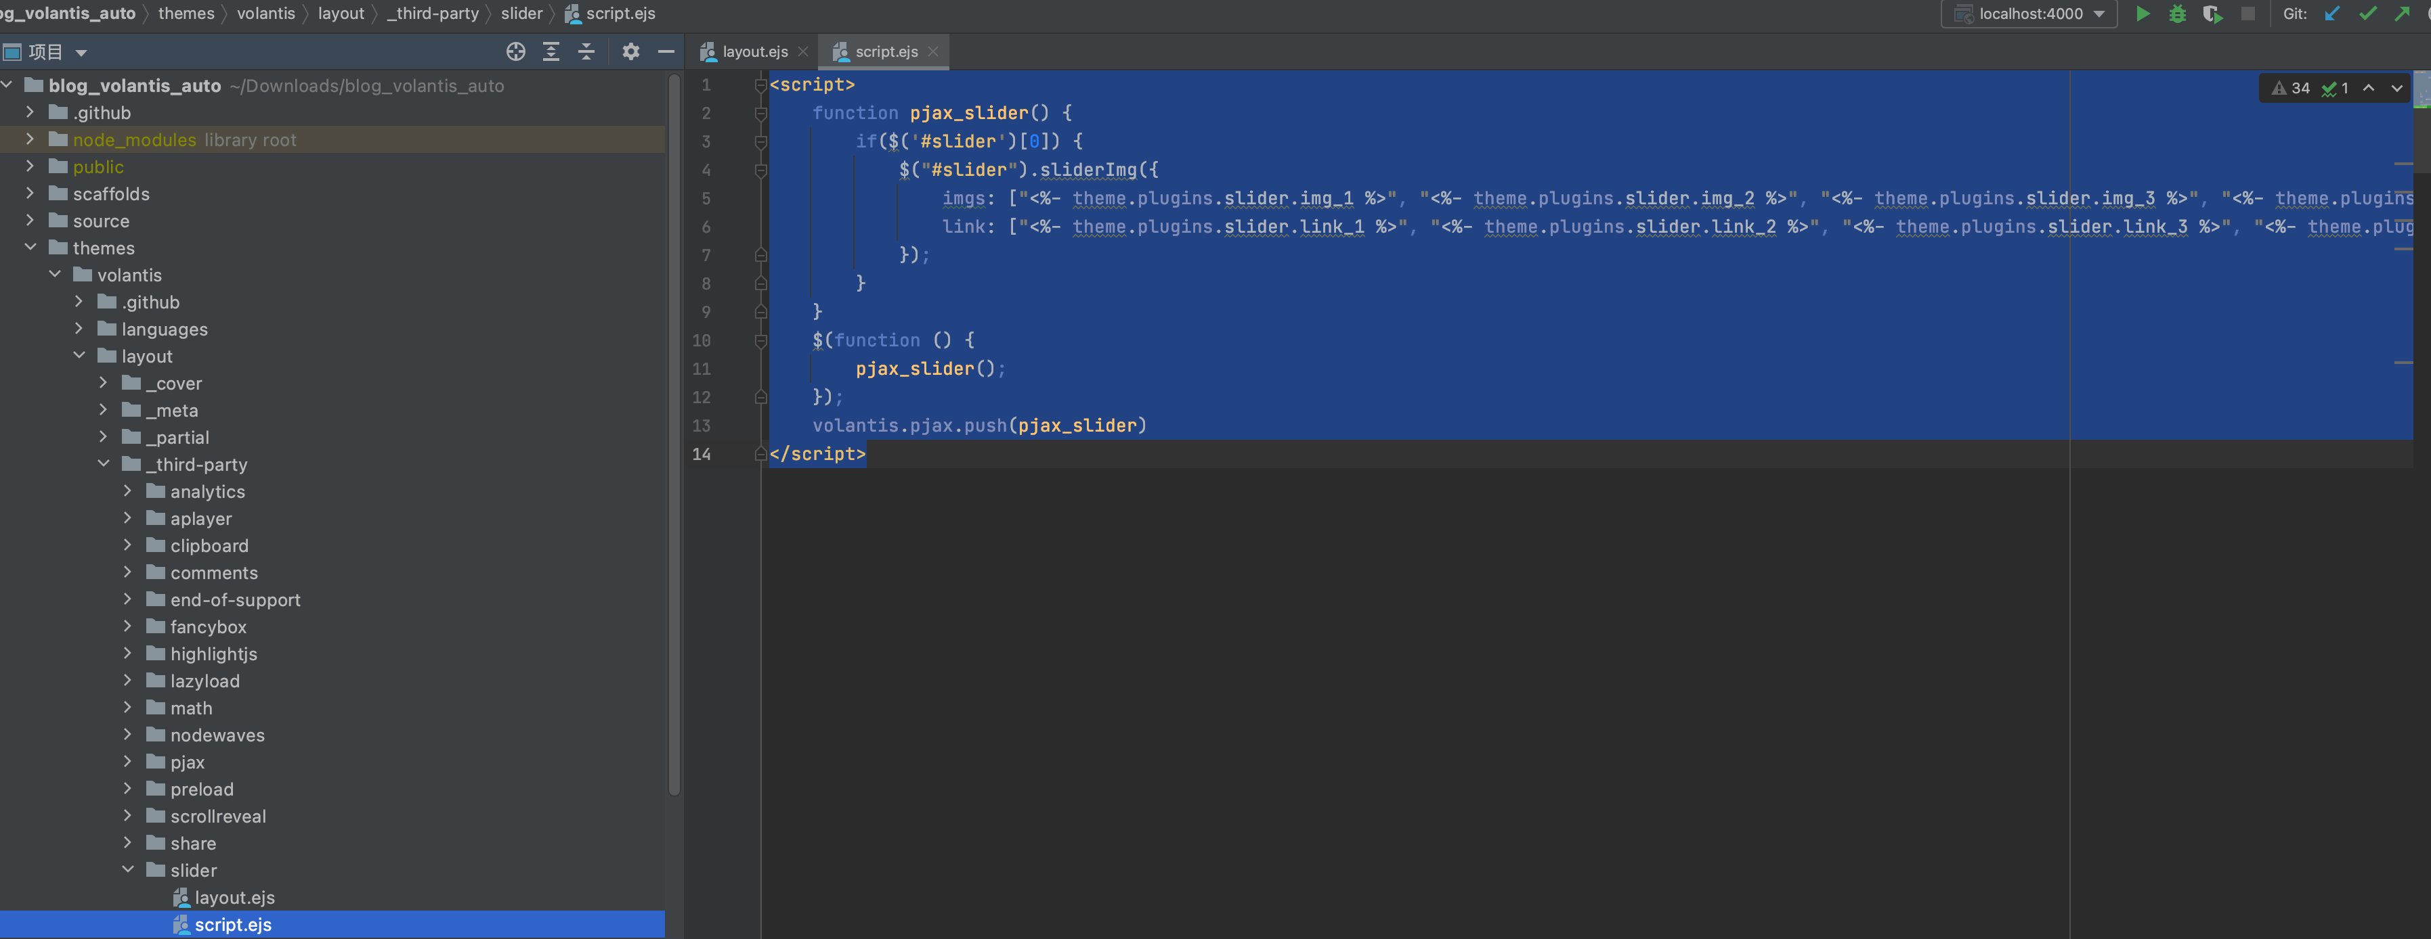The image size is (2431, 939).
Task: Update project via Git blue arrow
Action: pos(2333,14)
